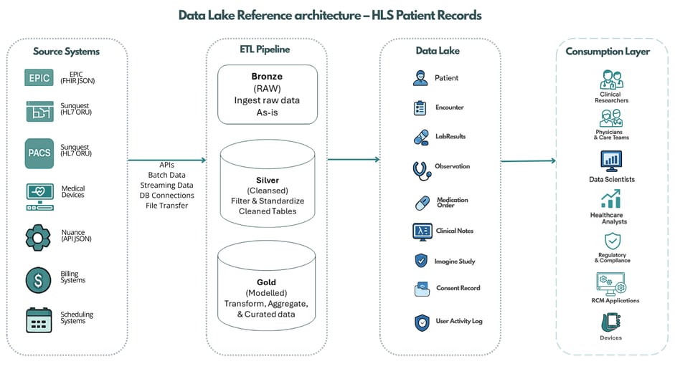The height and width of the screenshot is (379, 675).
Task: Click the 'Scheduling Systems' label
Action: 77,317
